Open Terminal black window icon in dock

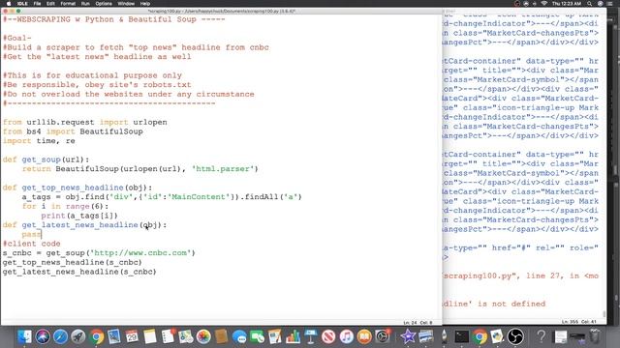pos(461,337)
